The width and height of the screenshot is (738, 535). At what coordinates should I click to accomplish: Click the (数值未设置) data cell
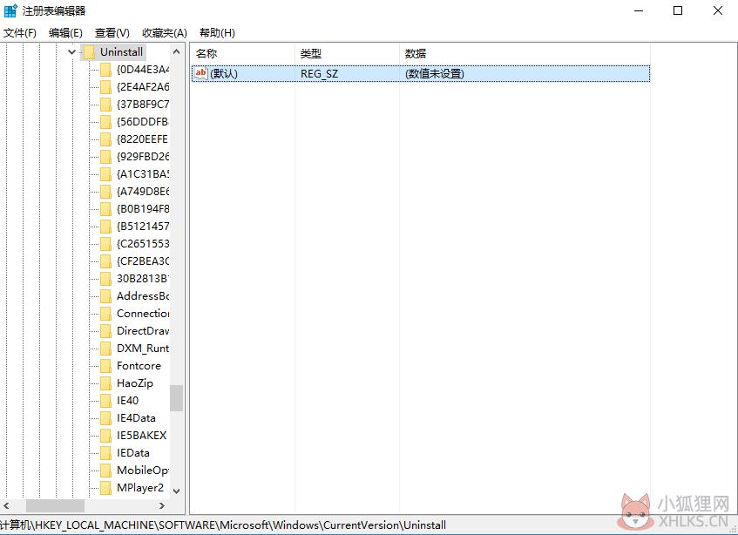[435, 74]
